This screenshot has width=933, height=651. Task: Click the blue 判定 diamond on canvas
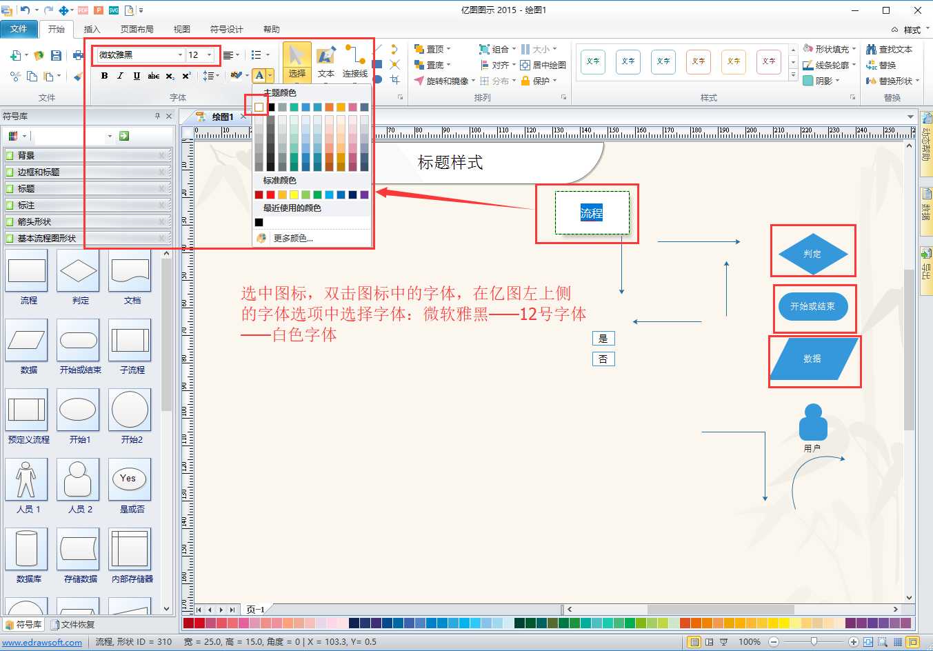[x=812, y=254]
